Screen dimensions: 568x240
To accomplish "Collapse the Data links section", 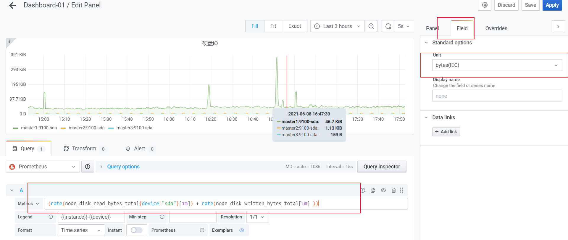I will tap(426, 117).
